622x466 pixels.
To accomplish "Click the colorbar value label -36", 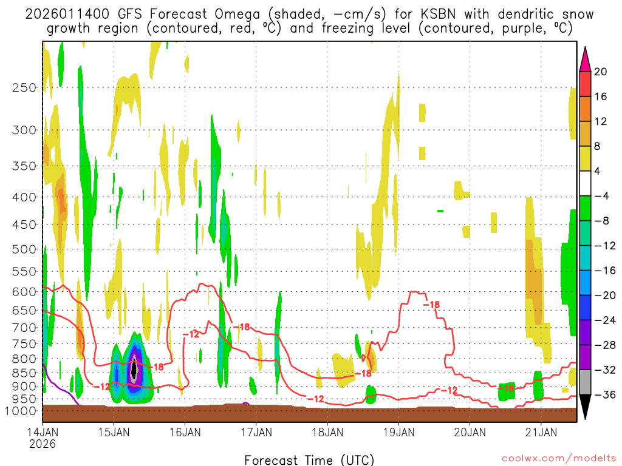I will (x=604, y=394).
